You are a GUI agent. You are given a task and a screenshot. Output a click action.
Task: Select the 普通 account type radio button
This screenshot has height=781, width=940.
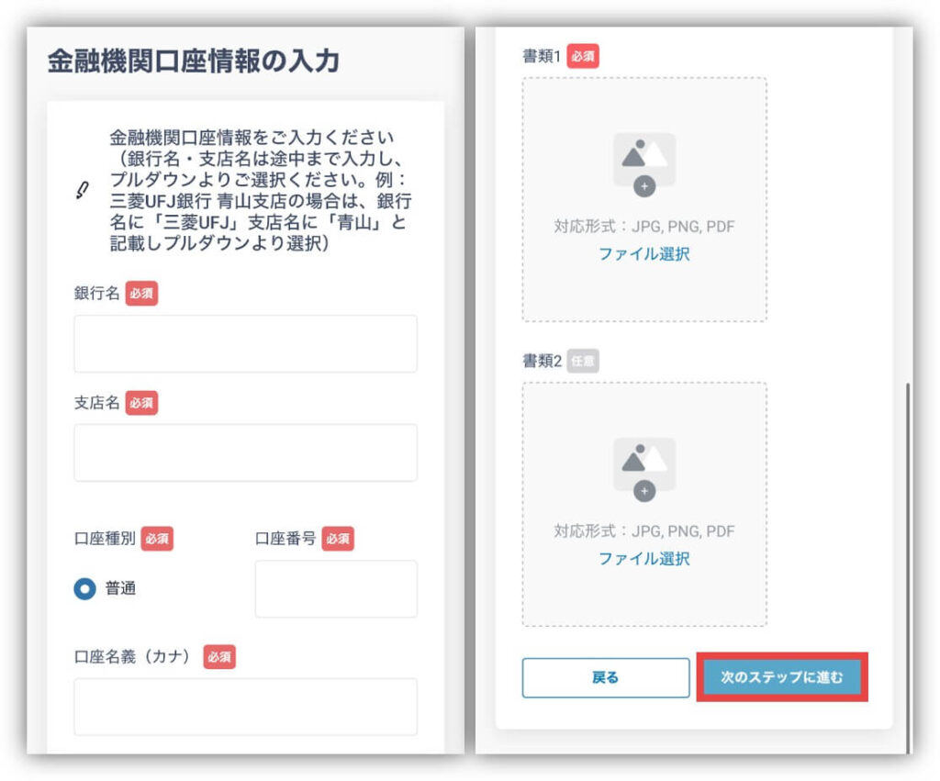point(85,589)
